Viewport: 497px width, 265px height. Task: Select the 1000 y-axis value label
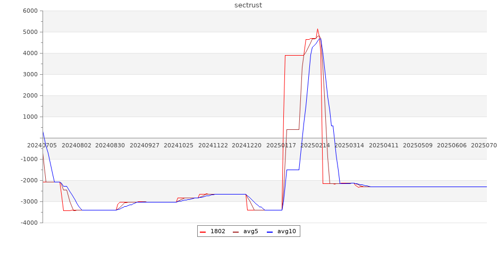30,117
